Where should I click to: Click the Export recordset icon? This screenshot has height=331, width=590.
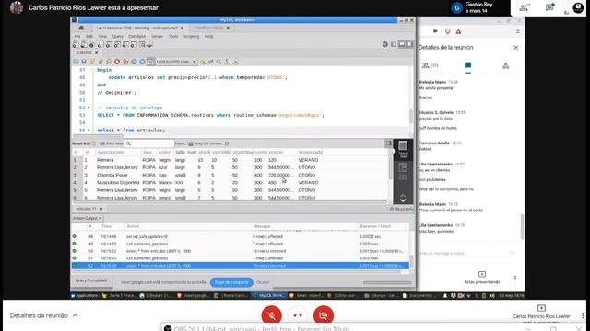[x=191, y=143]
